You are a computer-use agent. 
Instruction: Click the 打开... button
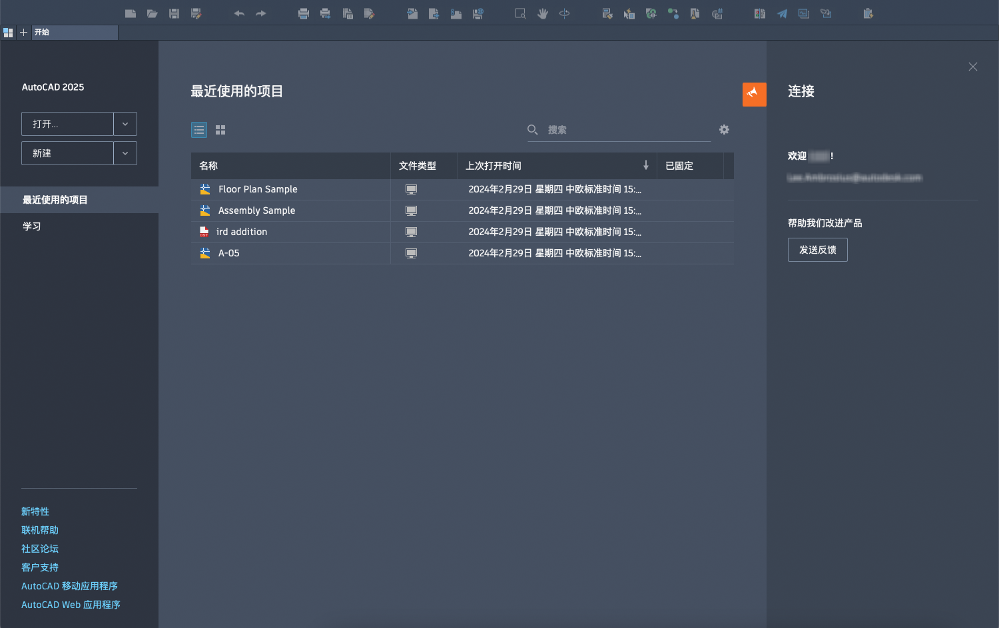coord(67,124)
